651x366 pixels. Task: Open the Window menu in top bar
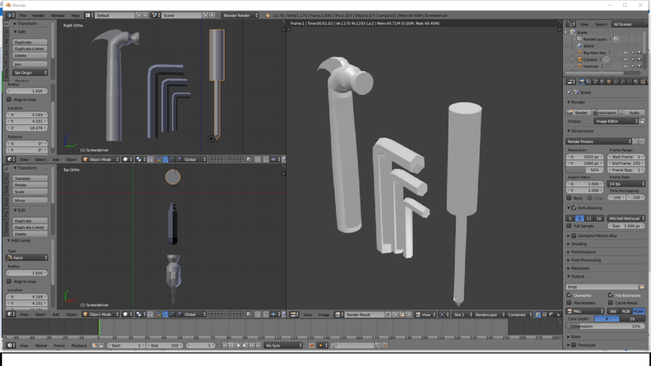click(57, 15)
